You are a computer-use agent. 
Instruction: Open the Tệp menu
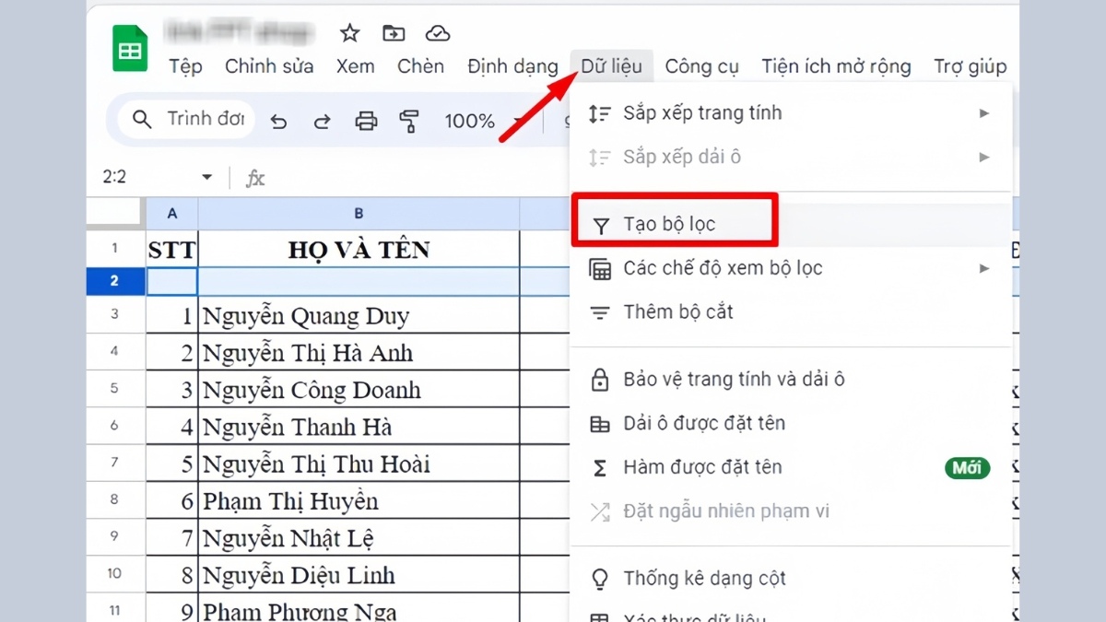point(185,66)
